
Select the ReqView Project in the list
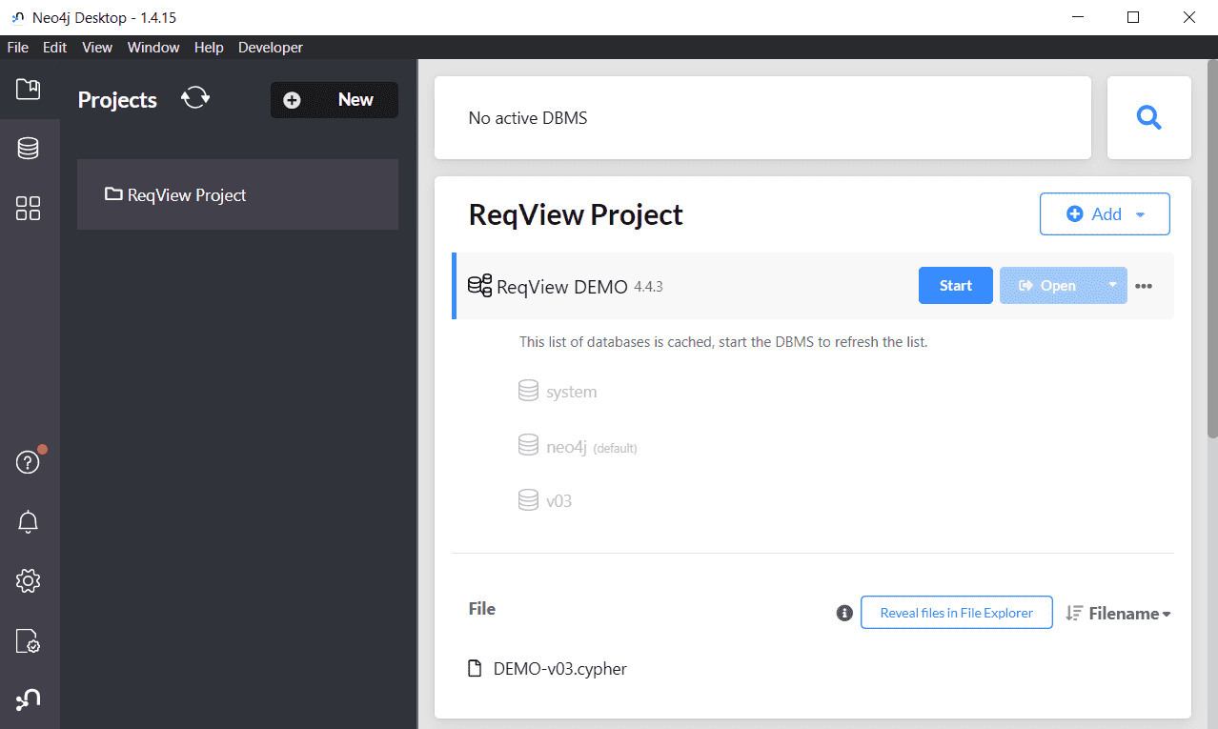point(237,194)
